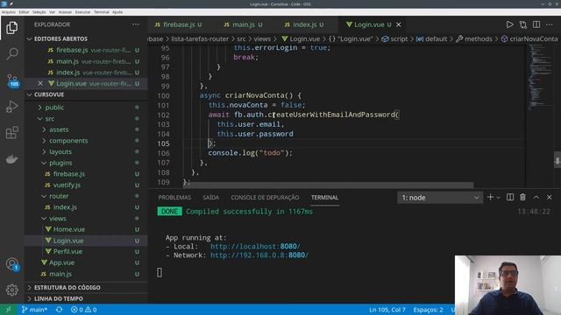Screen dimensions: 561x315
Task: Open the localhost:8080 link in terminal
Action: coord(255,247)
